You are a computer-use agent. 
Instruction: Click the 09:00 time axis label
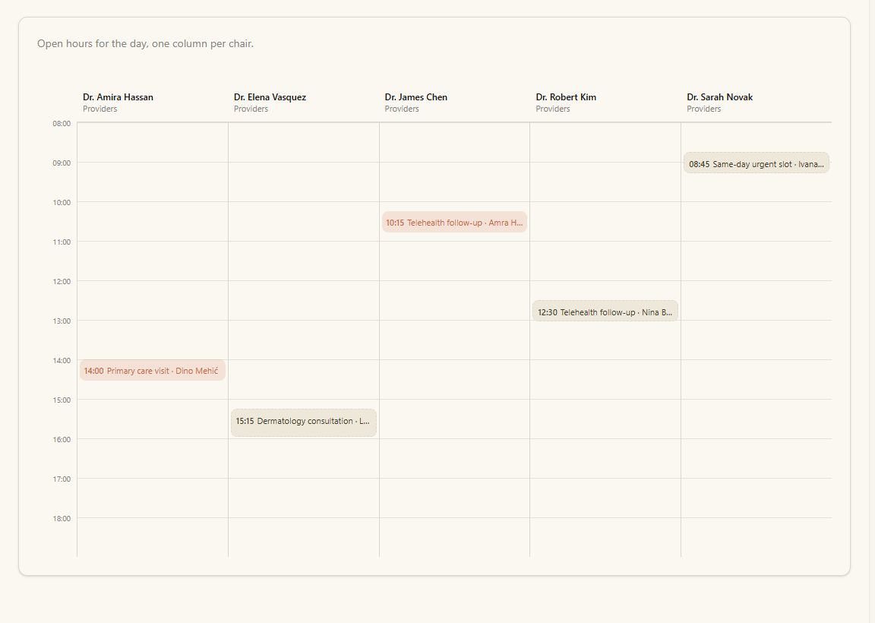(62, 163)
